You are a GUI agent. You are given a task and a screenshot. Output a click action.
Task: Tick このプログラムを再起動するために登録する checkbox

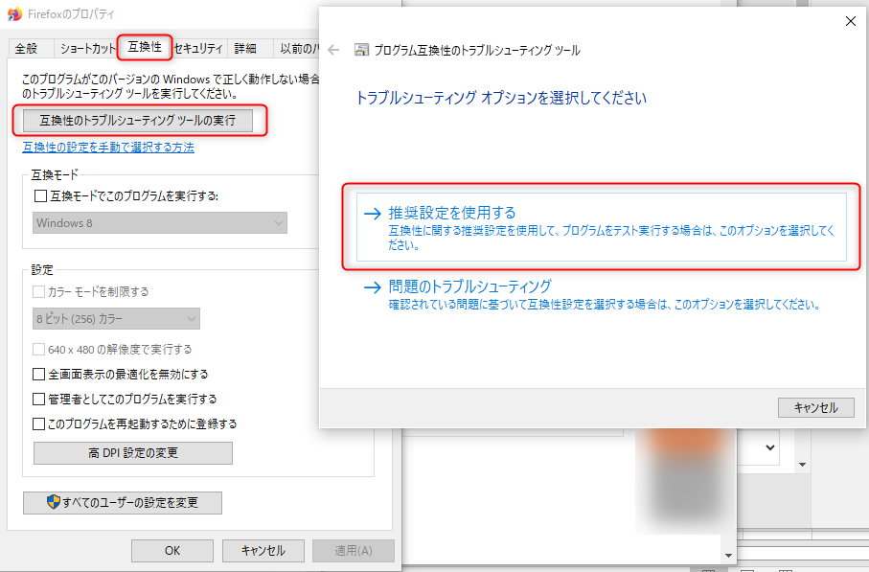[x=40, y=423]
